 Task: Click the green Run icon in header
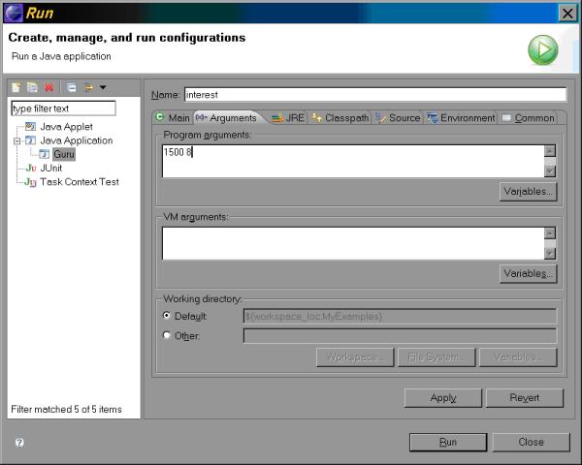[542, 50]
